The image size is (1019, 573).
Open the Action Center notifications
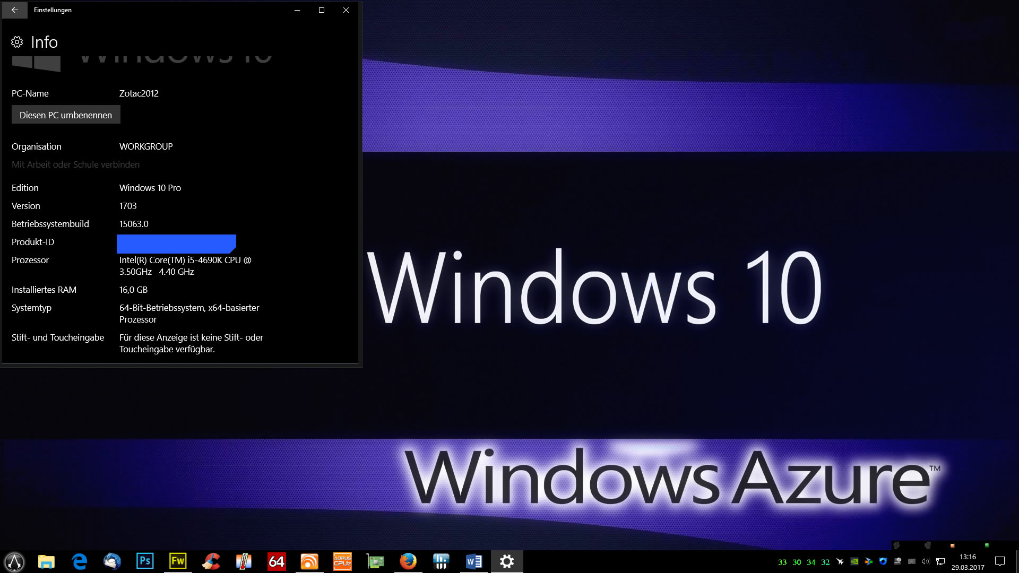pyautogui.click(x=1000, y=561)
